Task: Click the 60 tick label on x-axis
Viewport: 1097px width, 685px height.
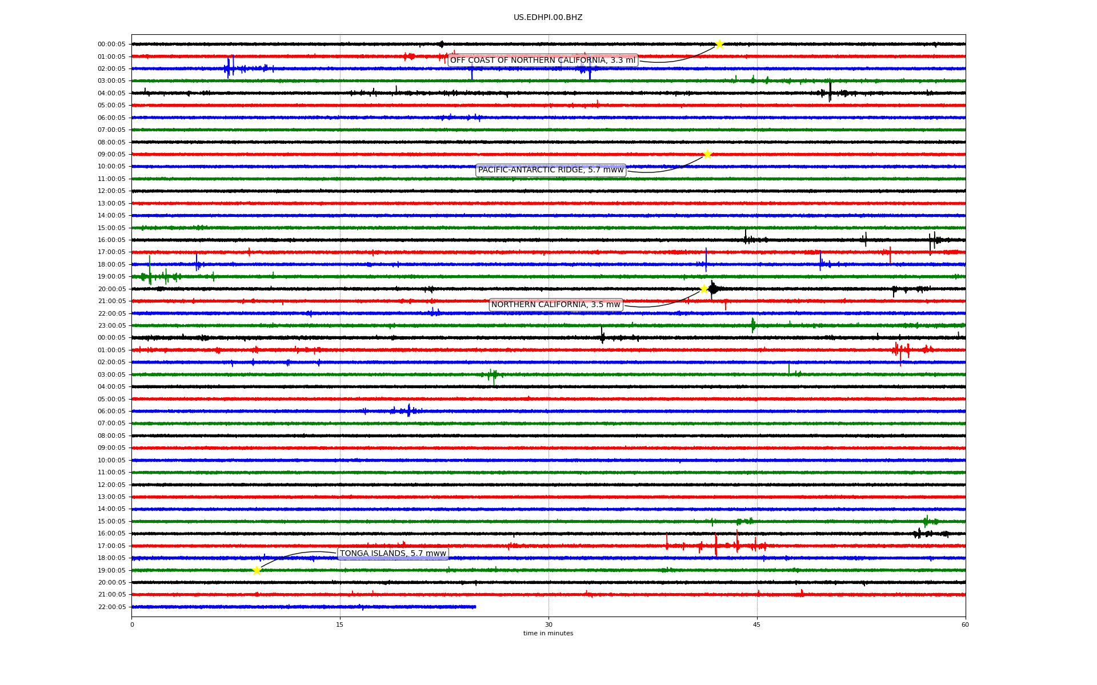Action: tap(965, 624)
